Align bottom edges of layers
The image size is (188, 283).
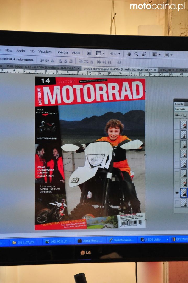pyautogui.click(x=53, y=61)
